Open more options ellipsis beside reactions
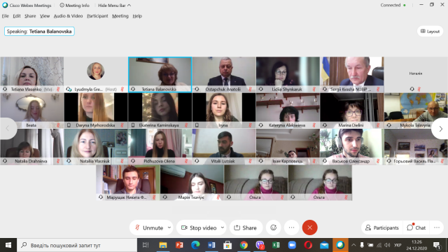This screenshot has height=252, width=448. [x=291, y=227]
